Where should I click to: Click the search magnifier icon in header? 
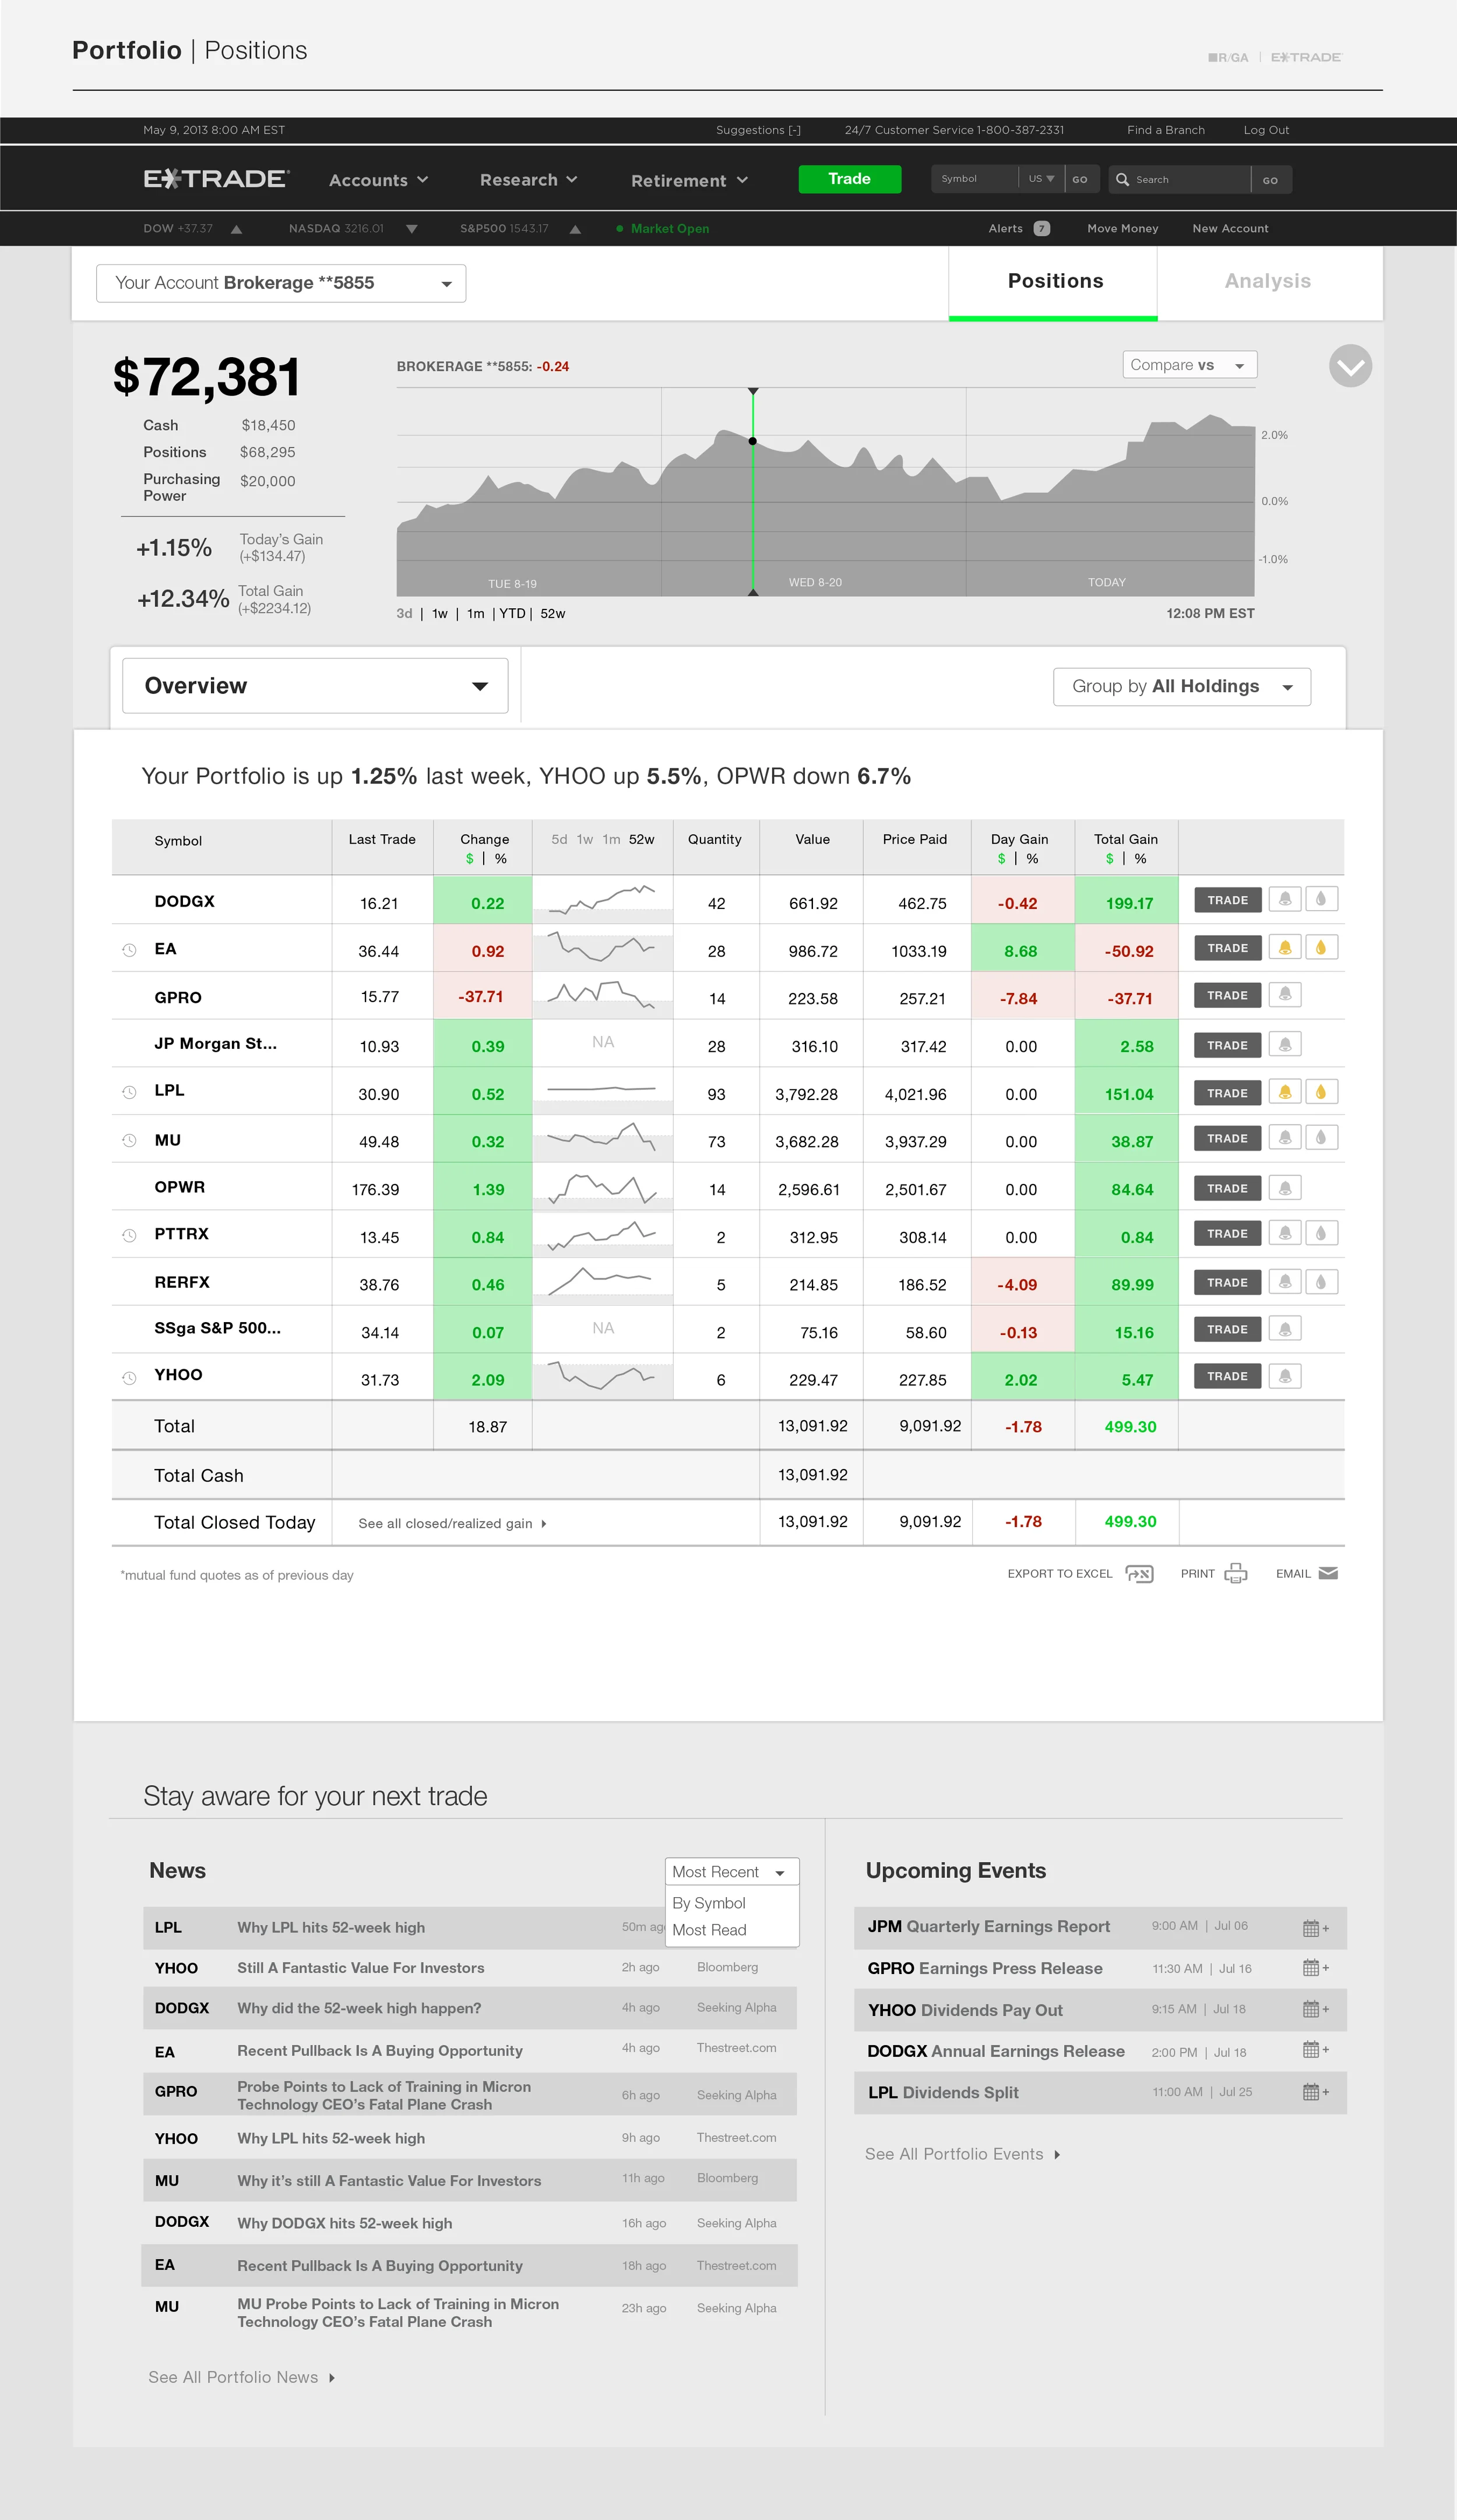(1122, 179)
